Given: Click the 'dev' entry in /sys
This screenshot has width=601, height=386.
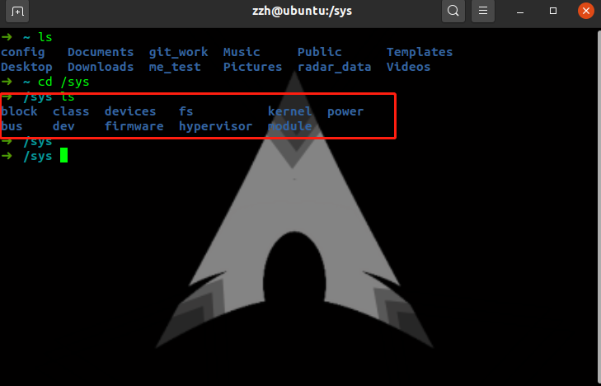Looking at the screenshot, I should click(63, 126).
